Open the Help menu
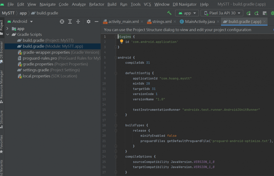The height and width of the screenshot is (176, 274). pos(204,4)
